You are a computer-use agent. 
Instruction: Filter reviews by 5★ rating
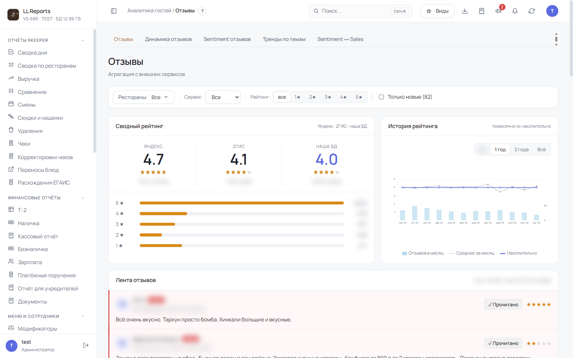[359, 97]
